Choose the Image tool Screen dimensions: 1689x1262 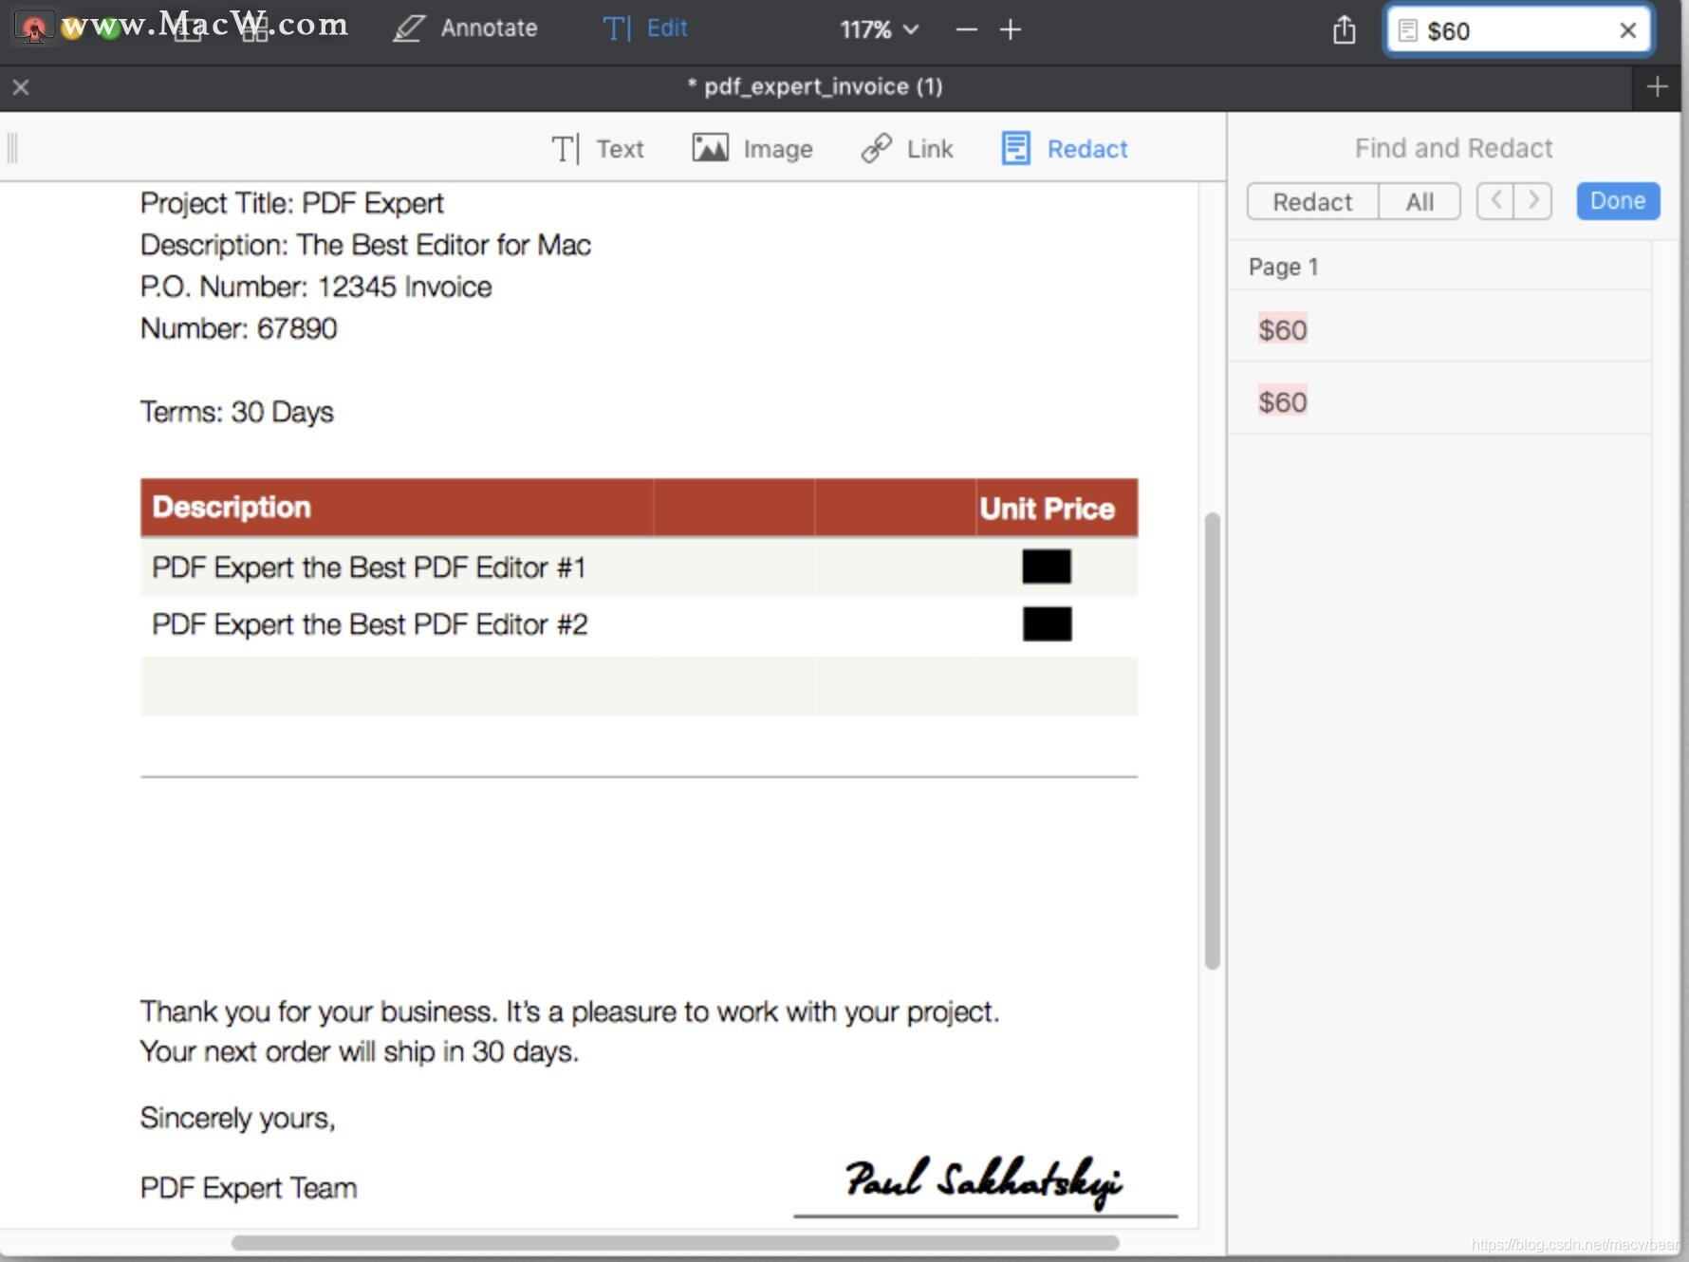click(x=752, y=149)
